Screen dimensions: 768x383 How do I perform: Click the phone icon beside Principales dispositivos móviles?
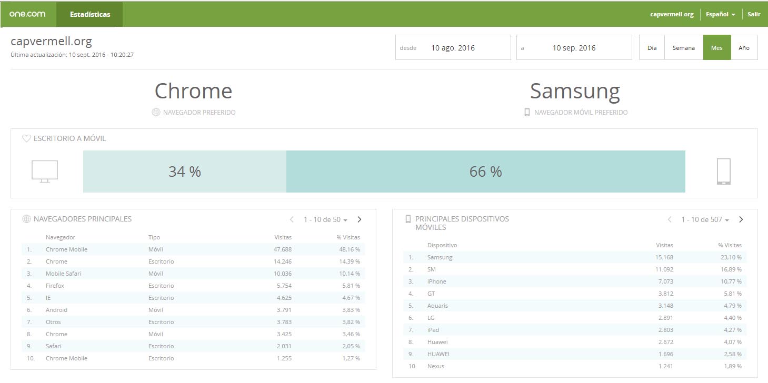407,219
